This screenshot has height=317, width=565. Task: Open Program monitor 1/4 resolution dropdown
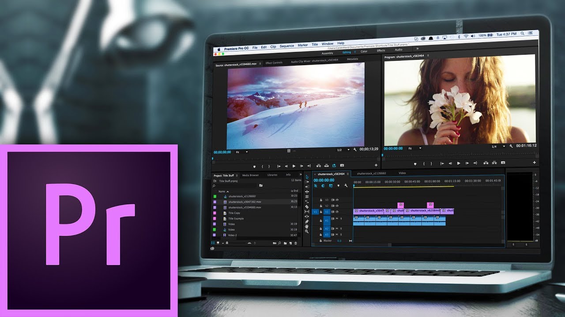[x=498, y=146]
